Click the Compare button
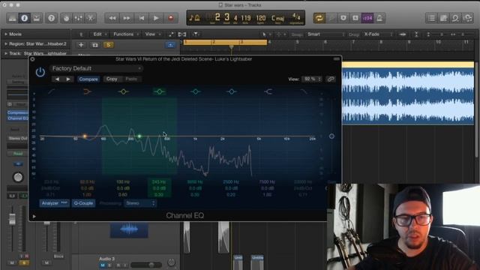 [88, 79]
